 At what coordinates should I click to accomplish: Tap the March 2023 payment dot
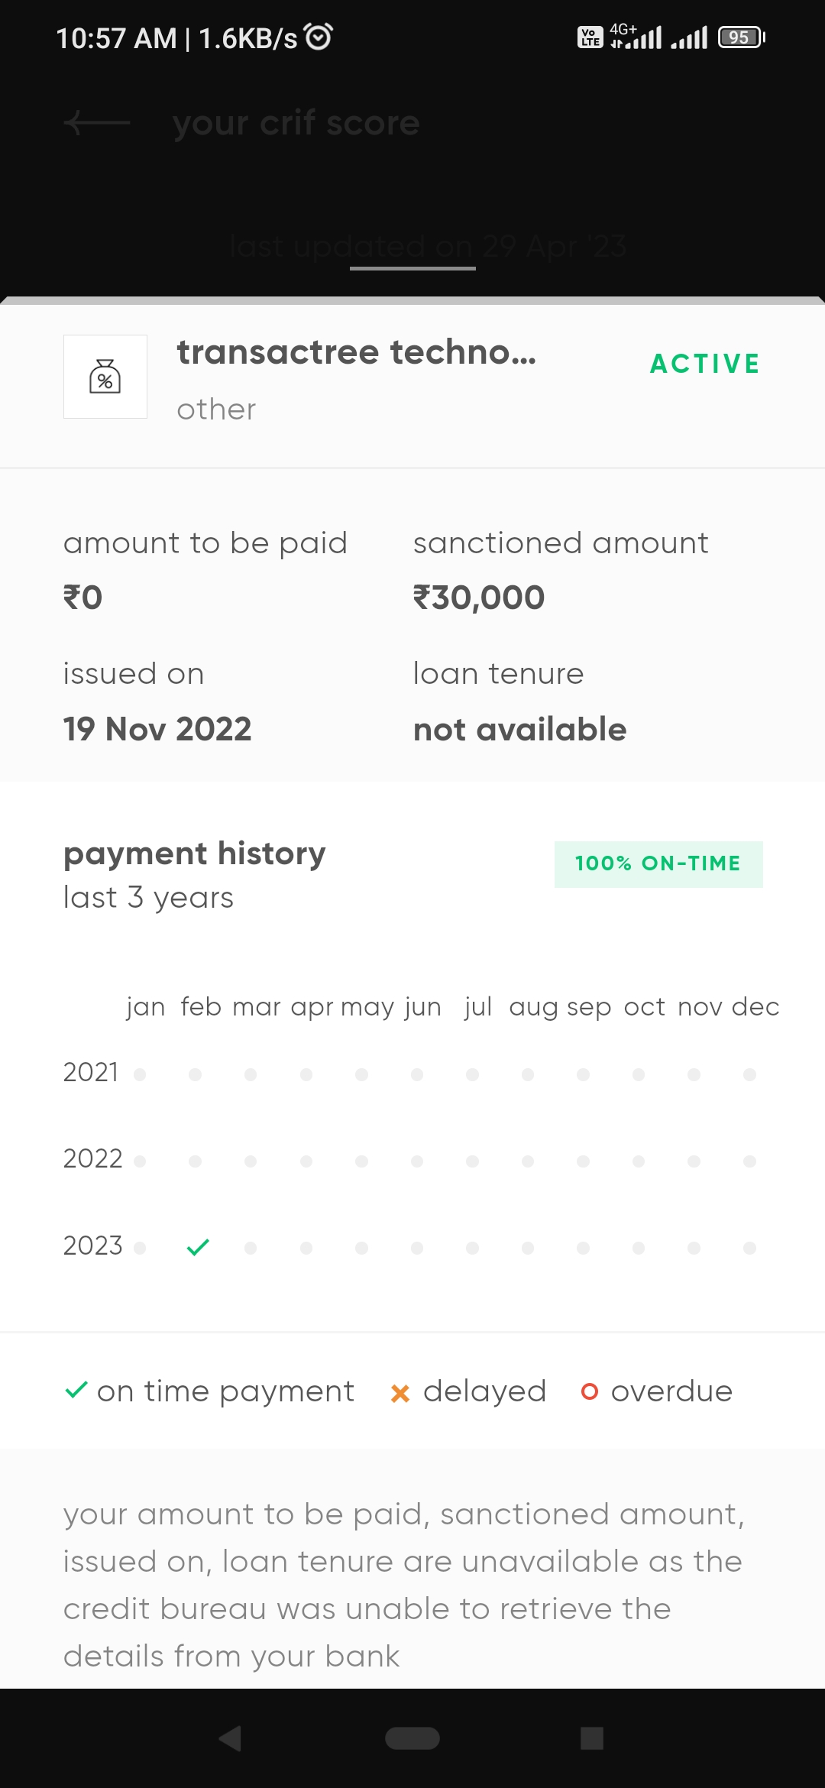point(251,1248)
